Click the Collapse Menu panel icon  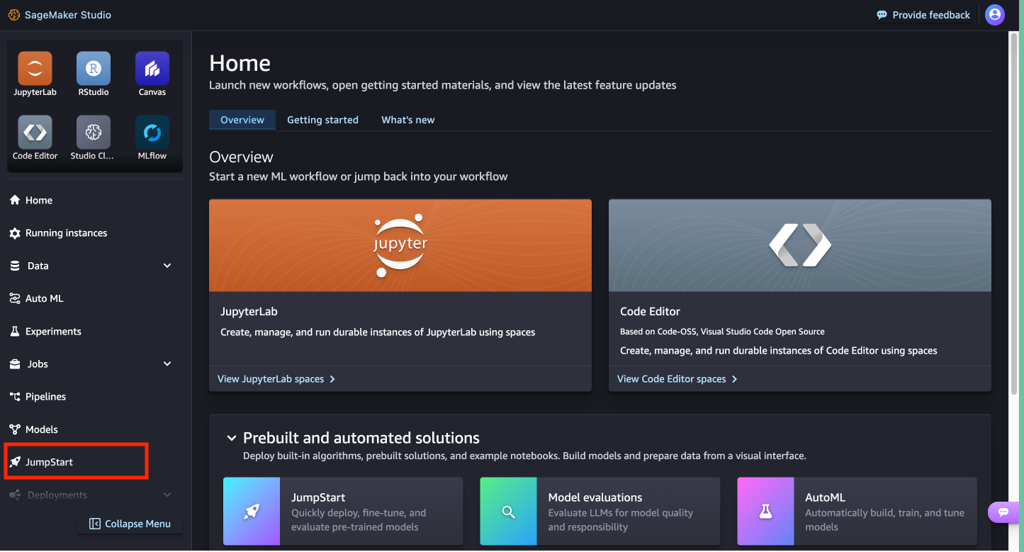[95, 524]
